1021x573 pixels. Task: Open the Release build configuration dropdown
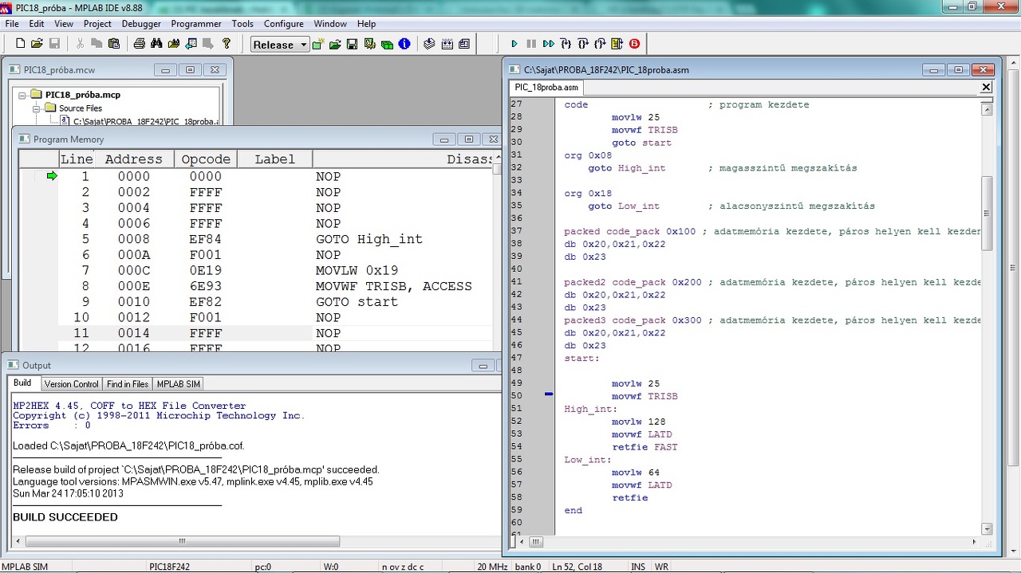pyautogui.click(x=303, y=45)
